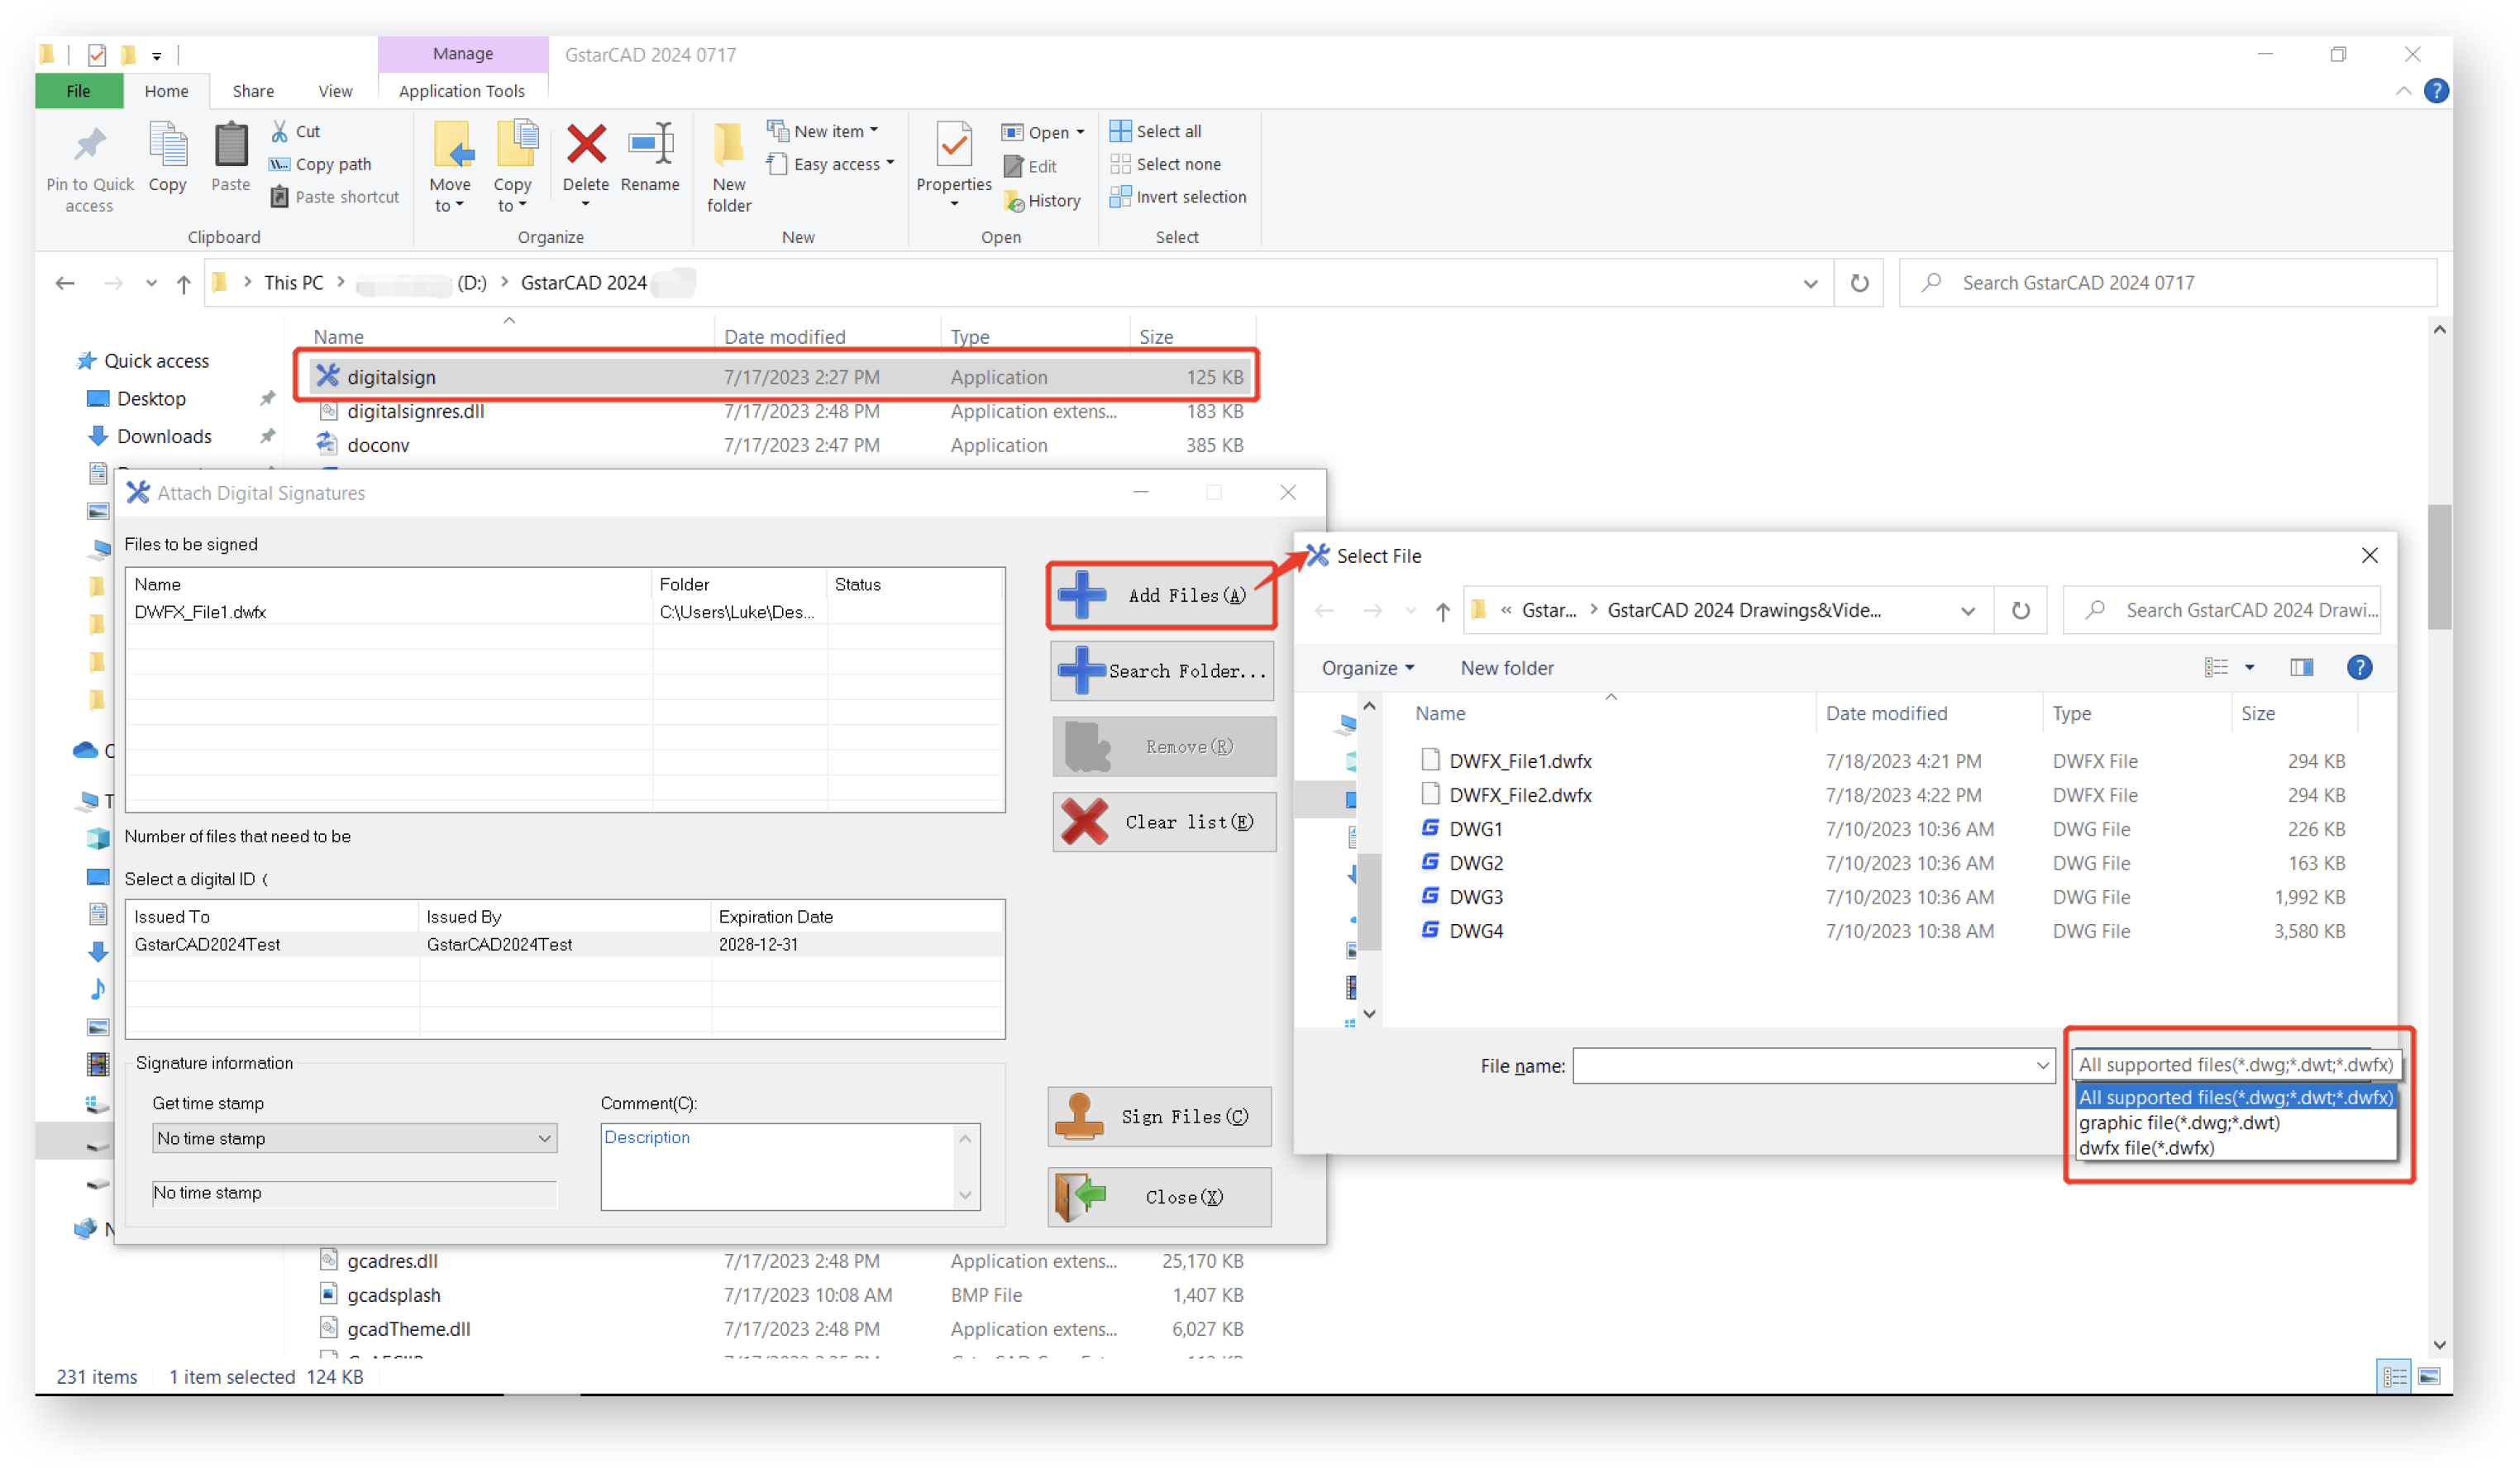The width and height of the screenshot is (2520, 1468).
Task: Click the Cut scissors icon
Action: tap(280, 131)
